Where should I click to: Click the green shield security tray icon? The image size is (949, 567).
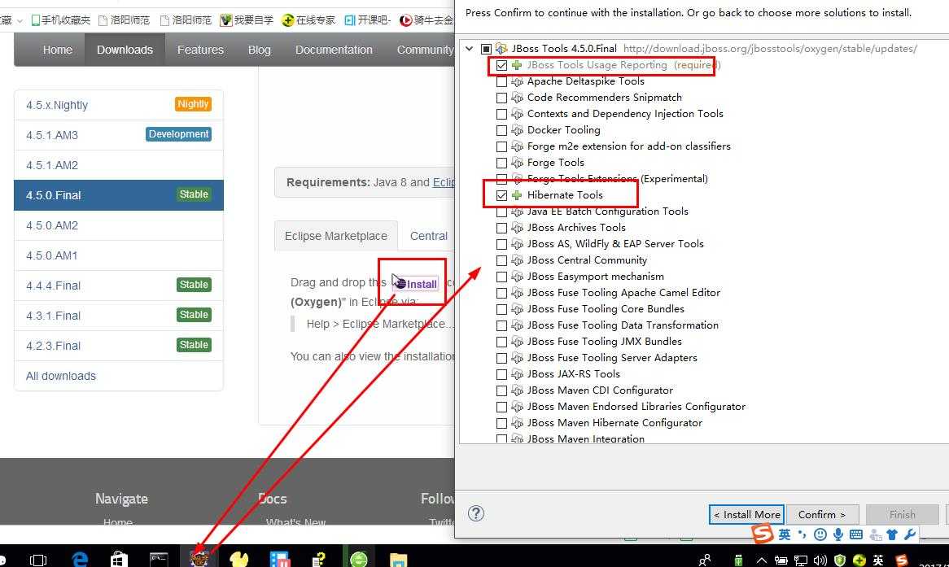coord(839,560)
